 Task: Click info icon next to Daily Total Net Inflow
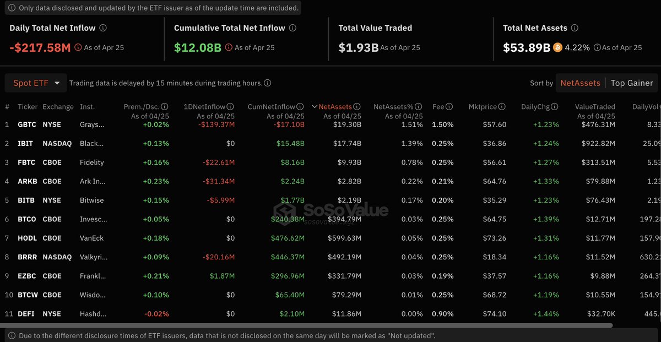pyautogui.click(x=103, y=28)
